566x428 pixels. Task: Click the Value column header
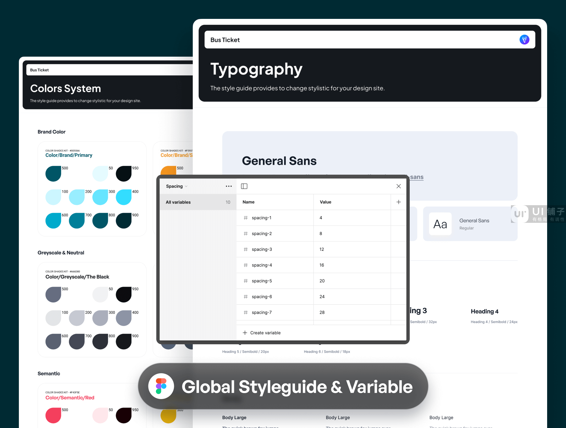[x=325, y=202]
